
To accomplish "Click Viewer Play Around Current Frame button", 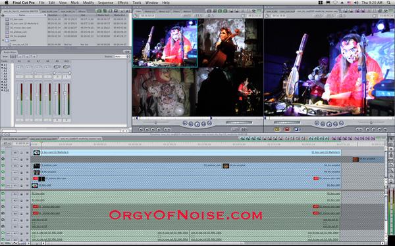I will (203, 124).
